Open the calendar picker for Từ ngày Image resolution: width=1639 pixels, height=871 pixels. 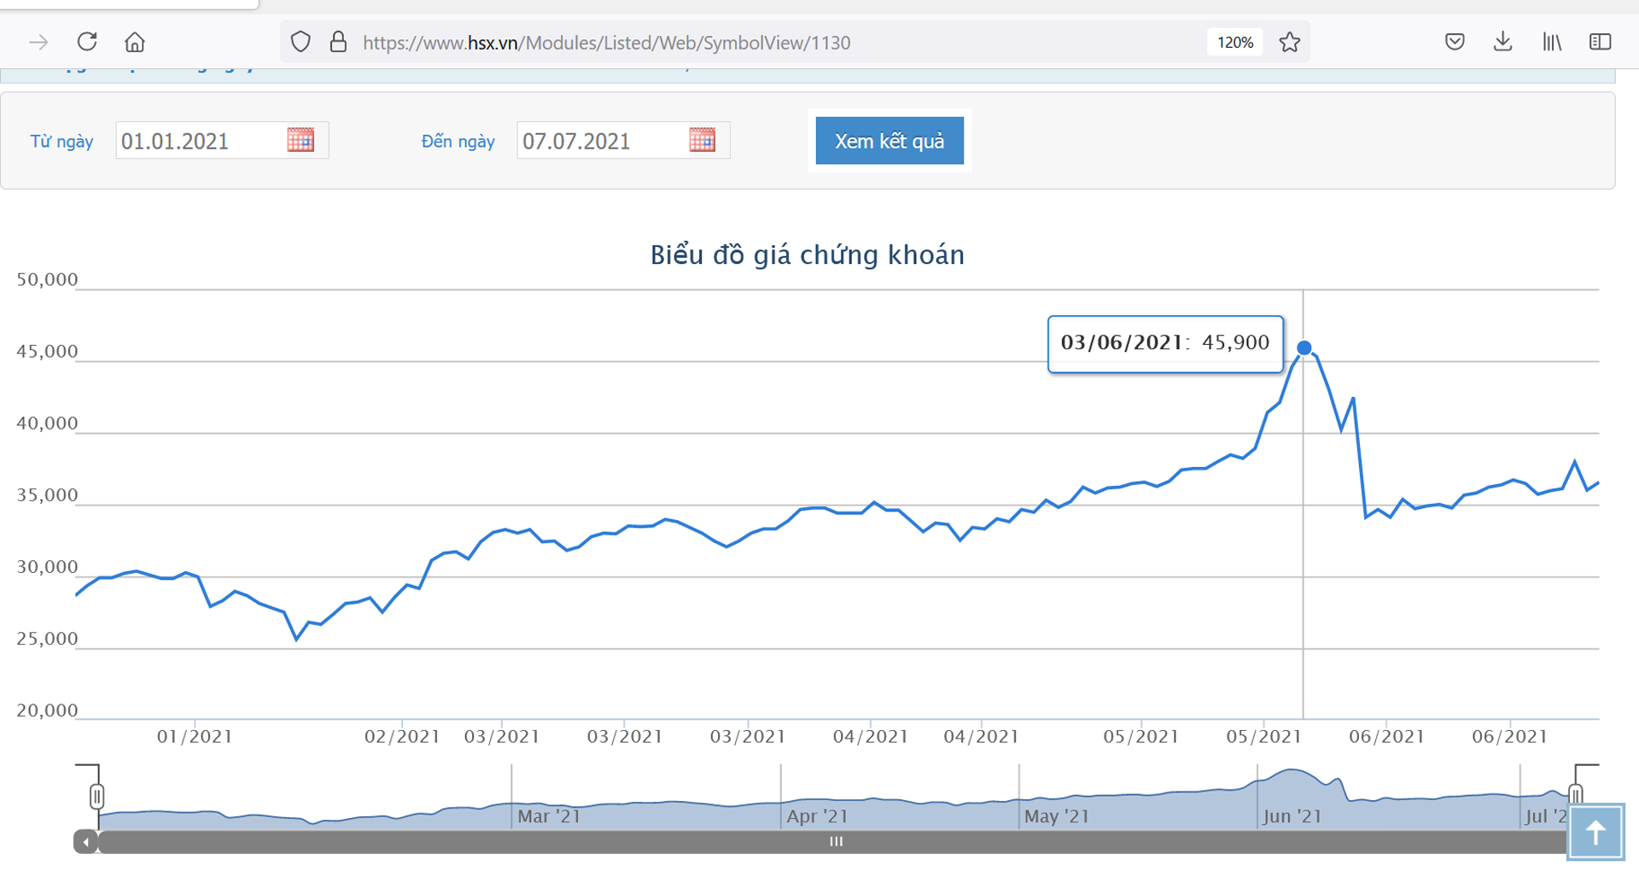pyautogui.click(x=300, y=140)
